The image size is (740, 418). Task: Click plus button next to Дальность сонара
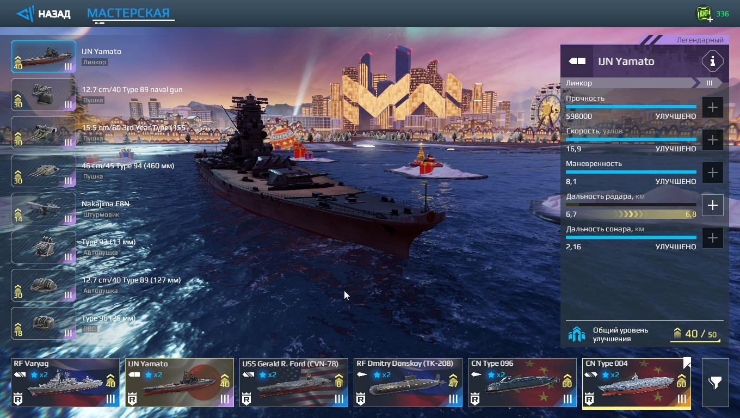tap(712, 238)
